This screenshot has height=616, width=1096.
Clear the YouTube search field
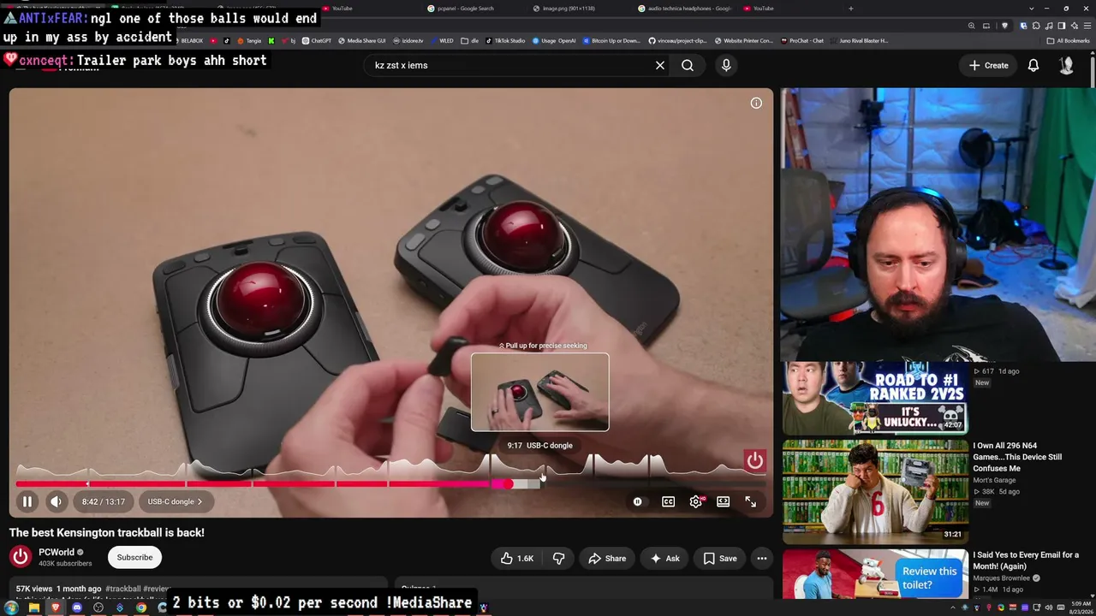click(x=660, y=65)
